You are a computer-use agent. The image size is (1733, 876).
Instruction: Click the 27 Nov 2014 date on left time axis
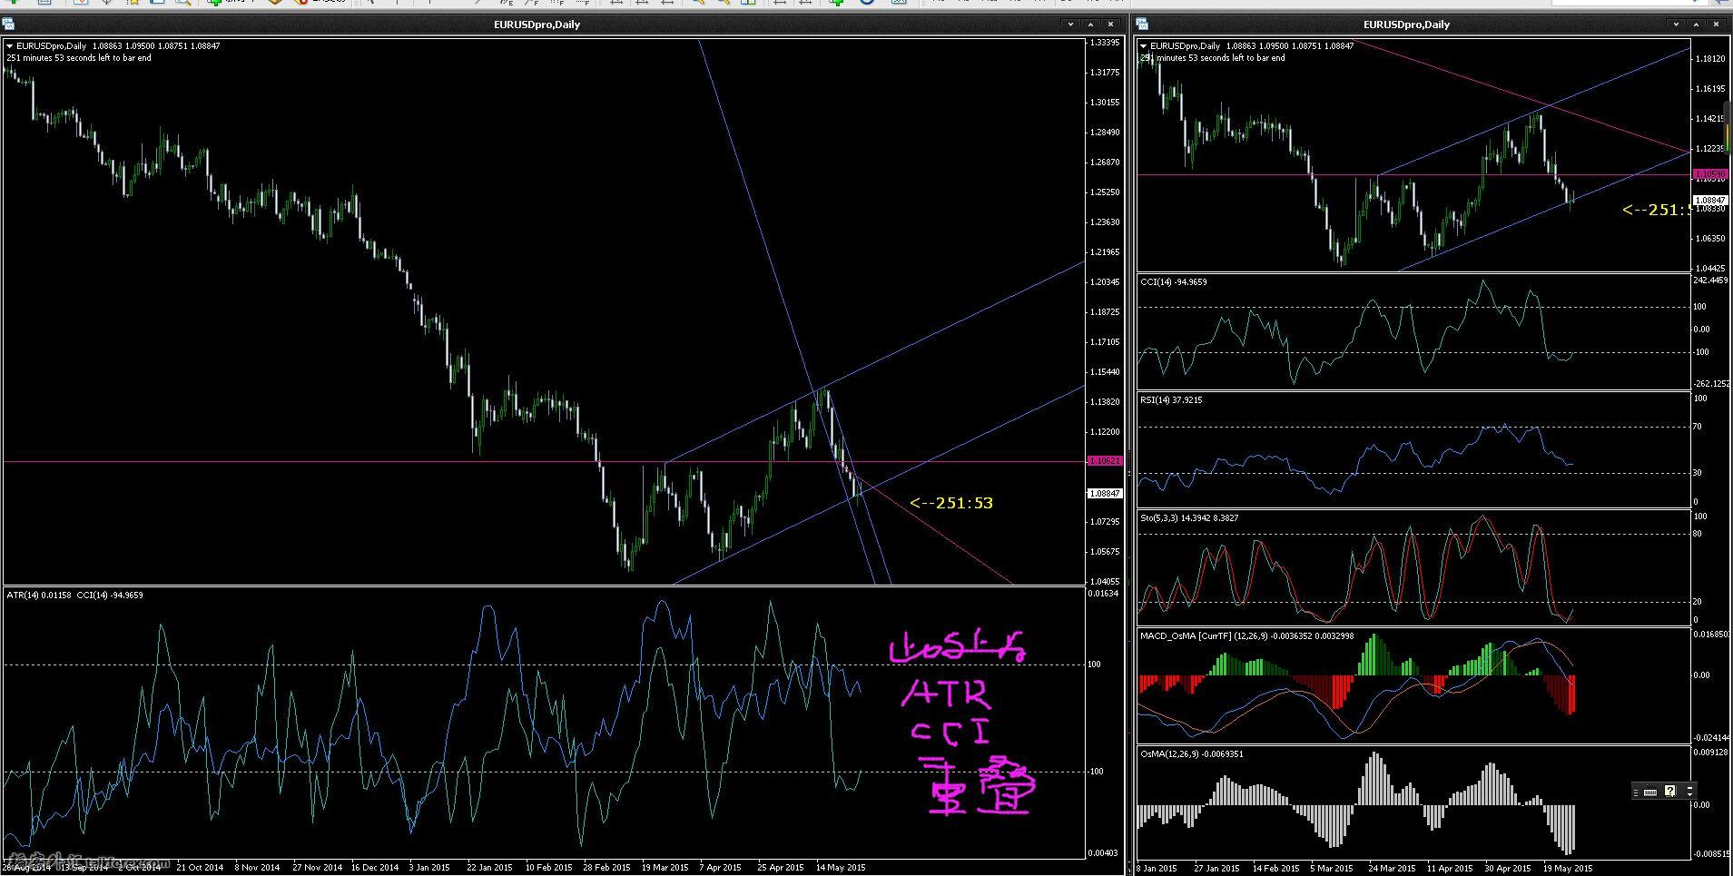point(317,868)
